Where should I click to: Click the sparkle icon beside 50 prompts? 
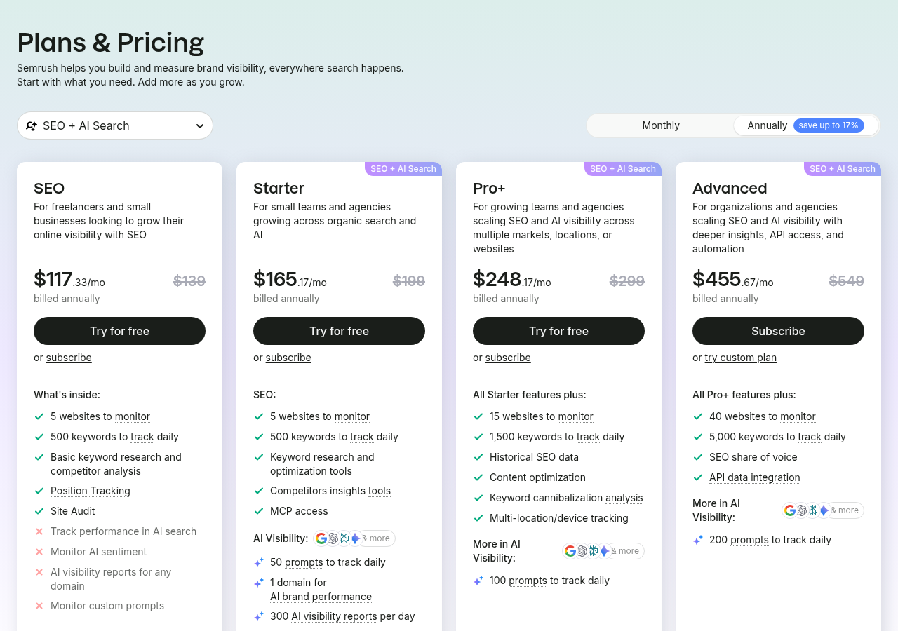coord(259,562)
